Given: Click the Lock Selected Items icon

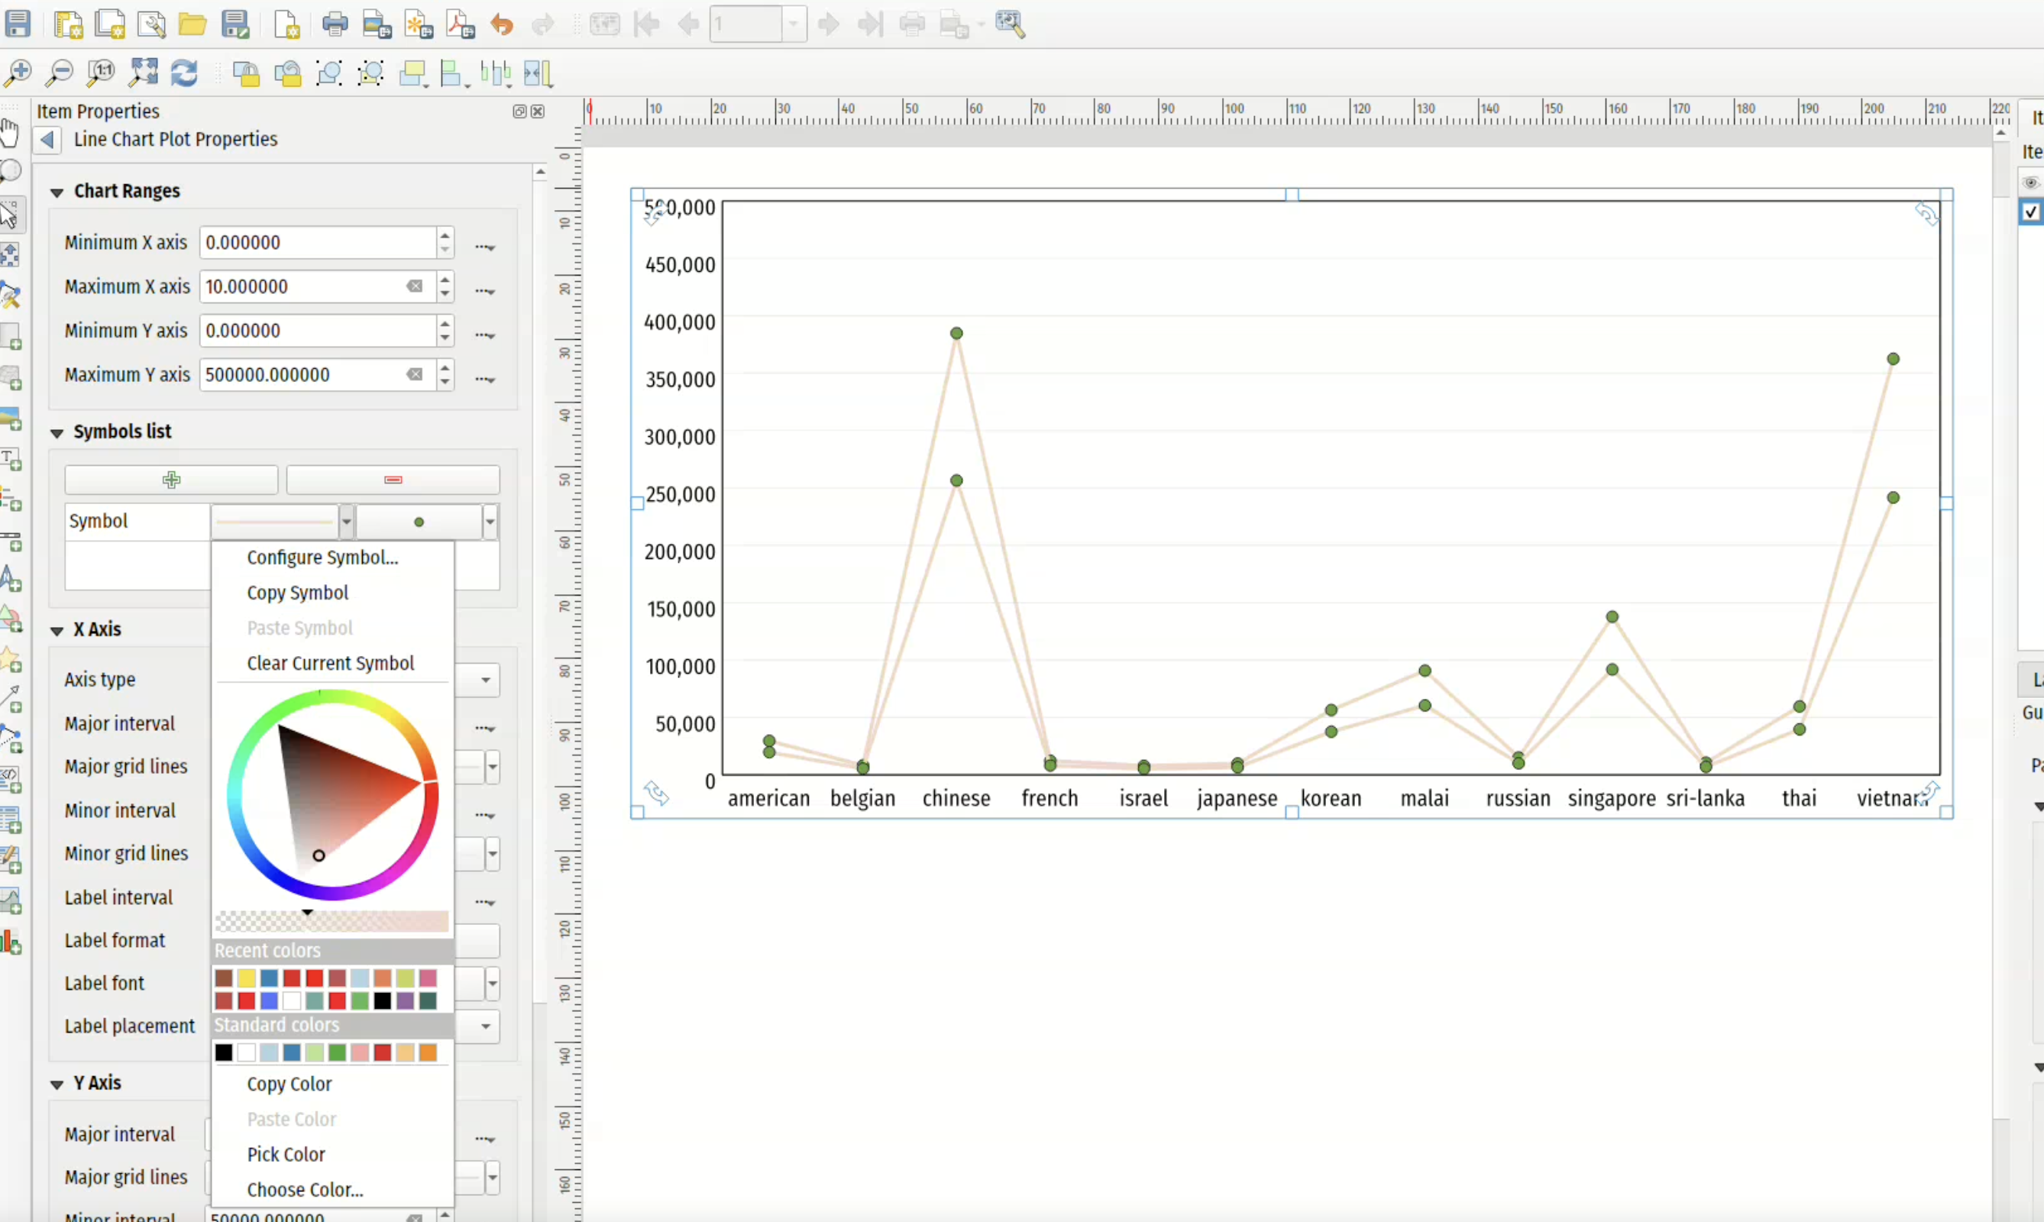Looking at the screenshot, I should click(245, 73).
